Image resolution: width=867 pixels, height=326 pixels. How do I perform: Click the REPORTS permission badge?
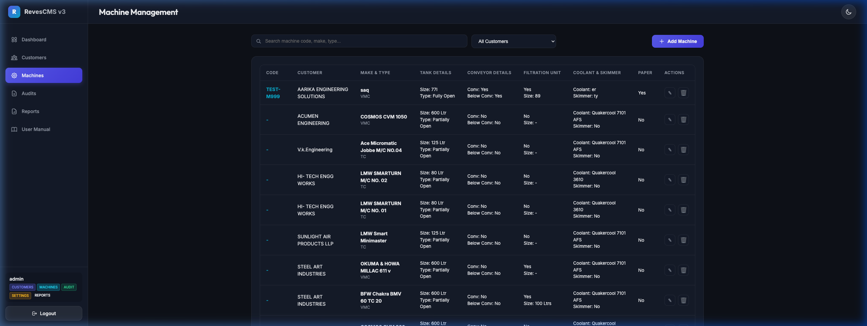click(42, 296)
